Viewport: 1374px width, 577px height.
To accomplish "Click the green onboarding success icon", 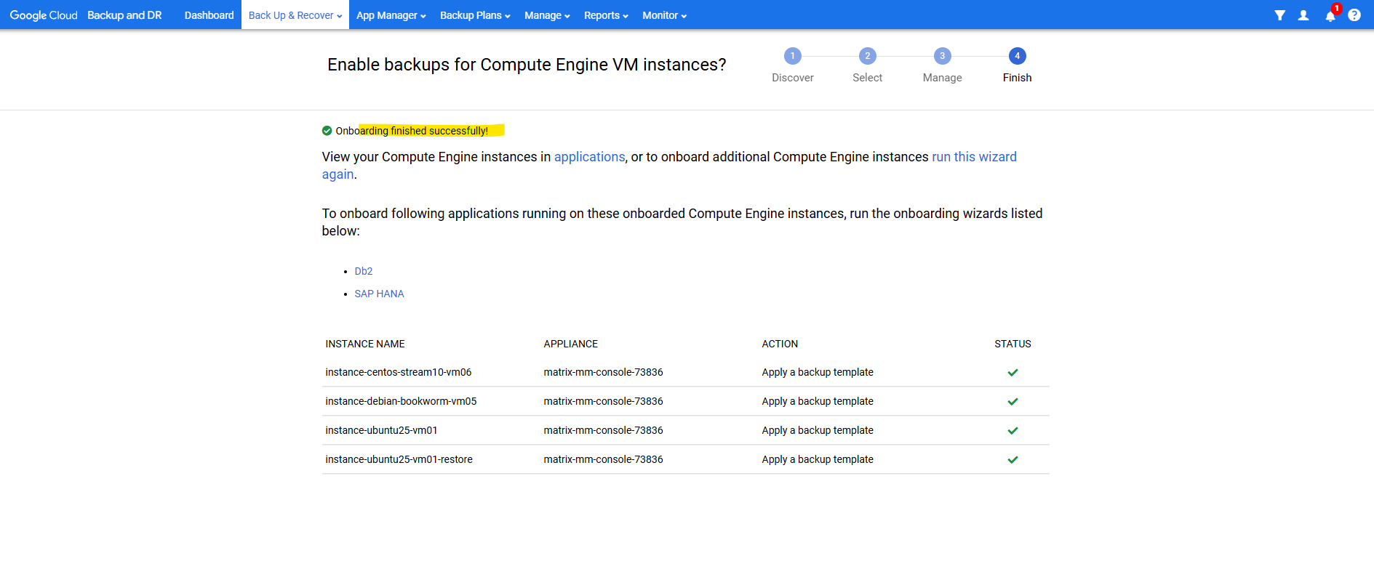I will (x=327, y=131).
